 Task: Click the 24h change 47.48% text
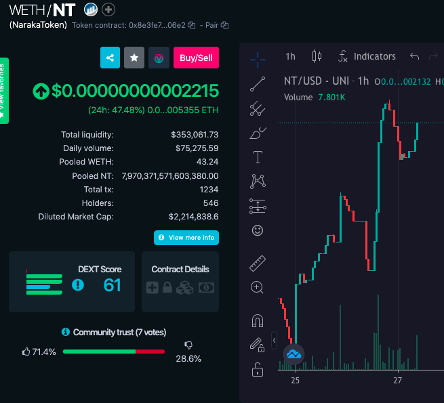pyautogui.click(x=117, y=110)
